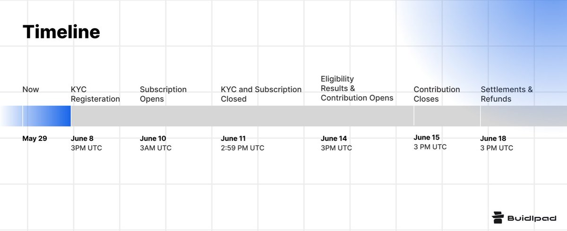This screenshot has width=567, height=231.
Task: Click the divider before Contribution Closes segment
Action: point(413,116)
